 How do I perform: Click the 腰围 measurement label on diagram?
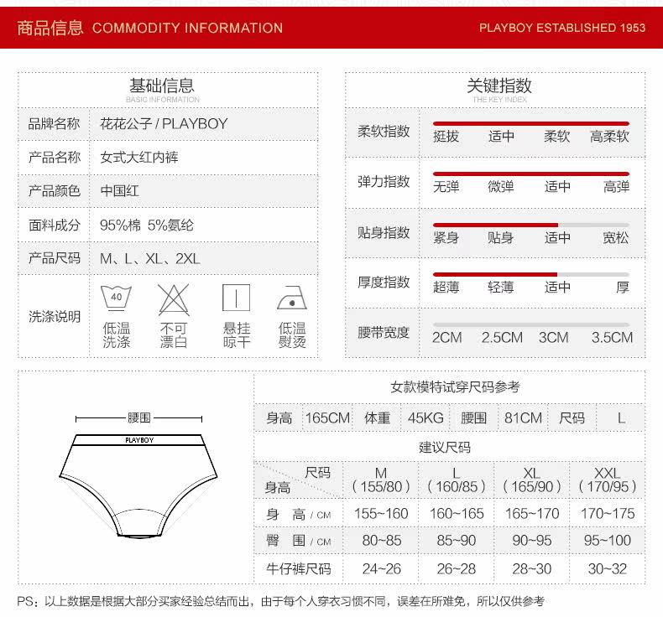(139, 418)
